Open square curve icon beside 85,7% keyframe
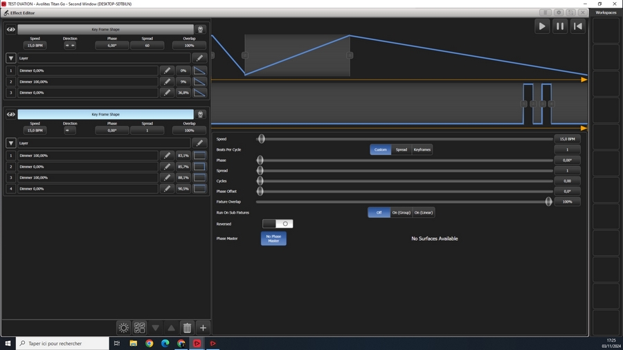Image resolution: width=623 pixels, height=350 pixels. 199,167
